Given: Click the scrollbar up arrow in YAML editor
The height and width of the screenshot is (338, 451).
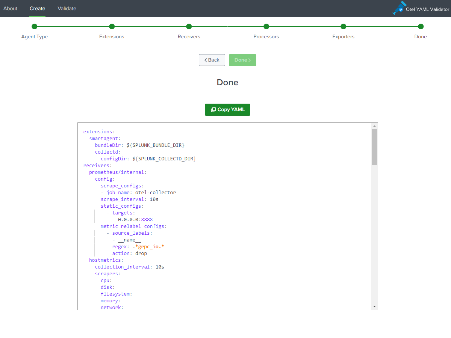Looking at the screenshot, I should 374,126.
